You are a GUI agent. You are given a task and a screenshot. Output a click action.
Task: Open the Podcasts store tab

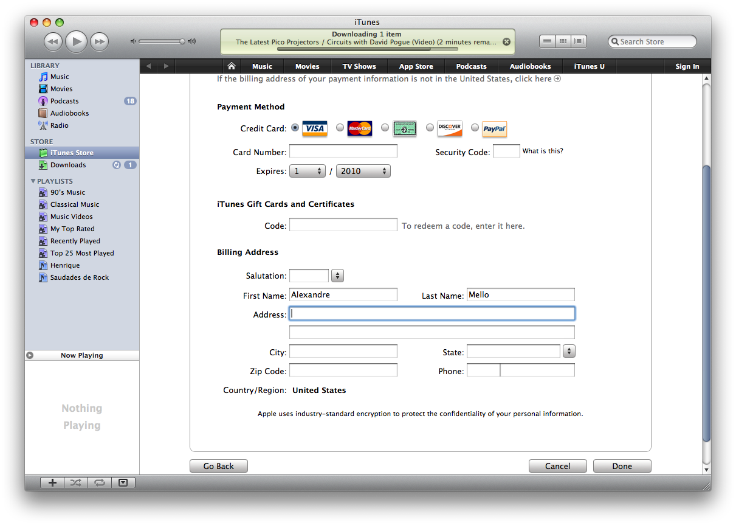coord(471,66)
